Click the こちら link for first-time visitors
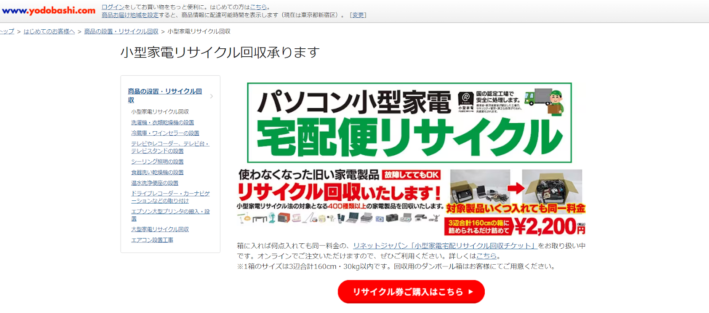The image size is (709, 313). coord(258,7)
